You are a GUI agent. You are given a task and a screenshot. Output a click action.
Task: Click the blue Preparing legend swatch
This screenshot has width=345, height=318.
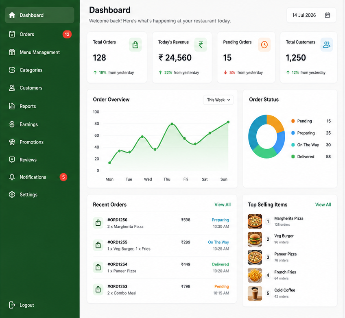click(293, 133)
